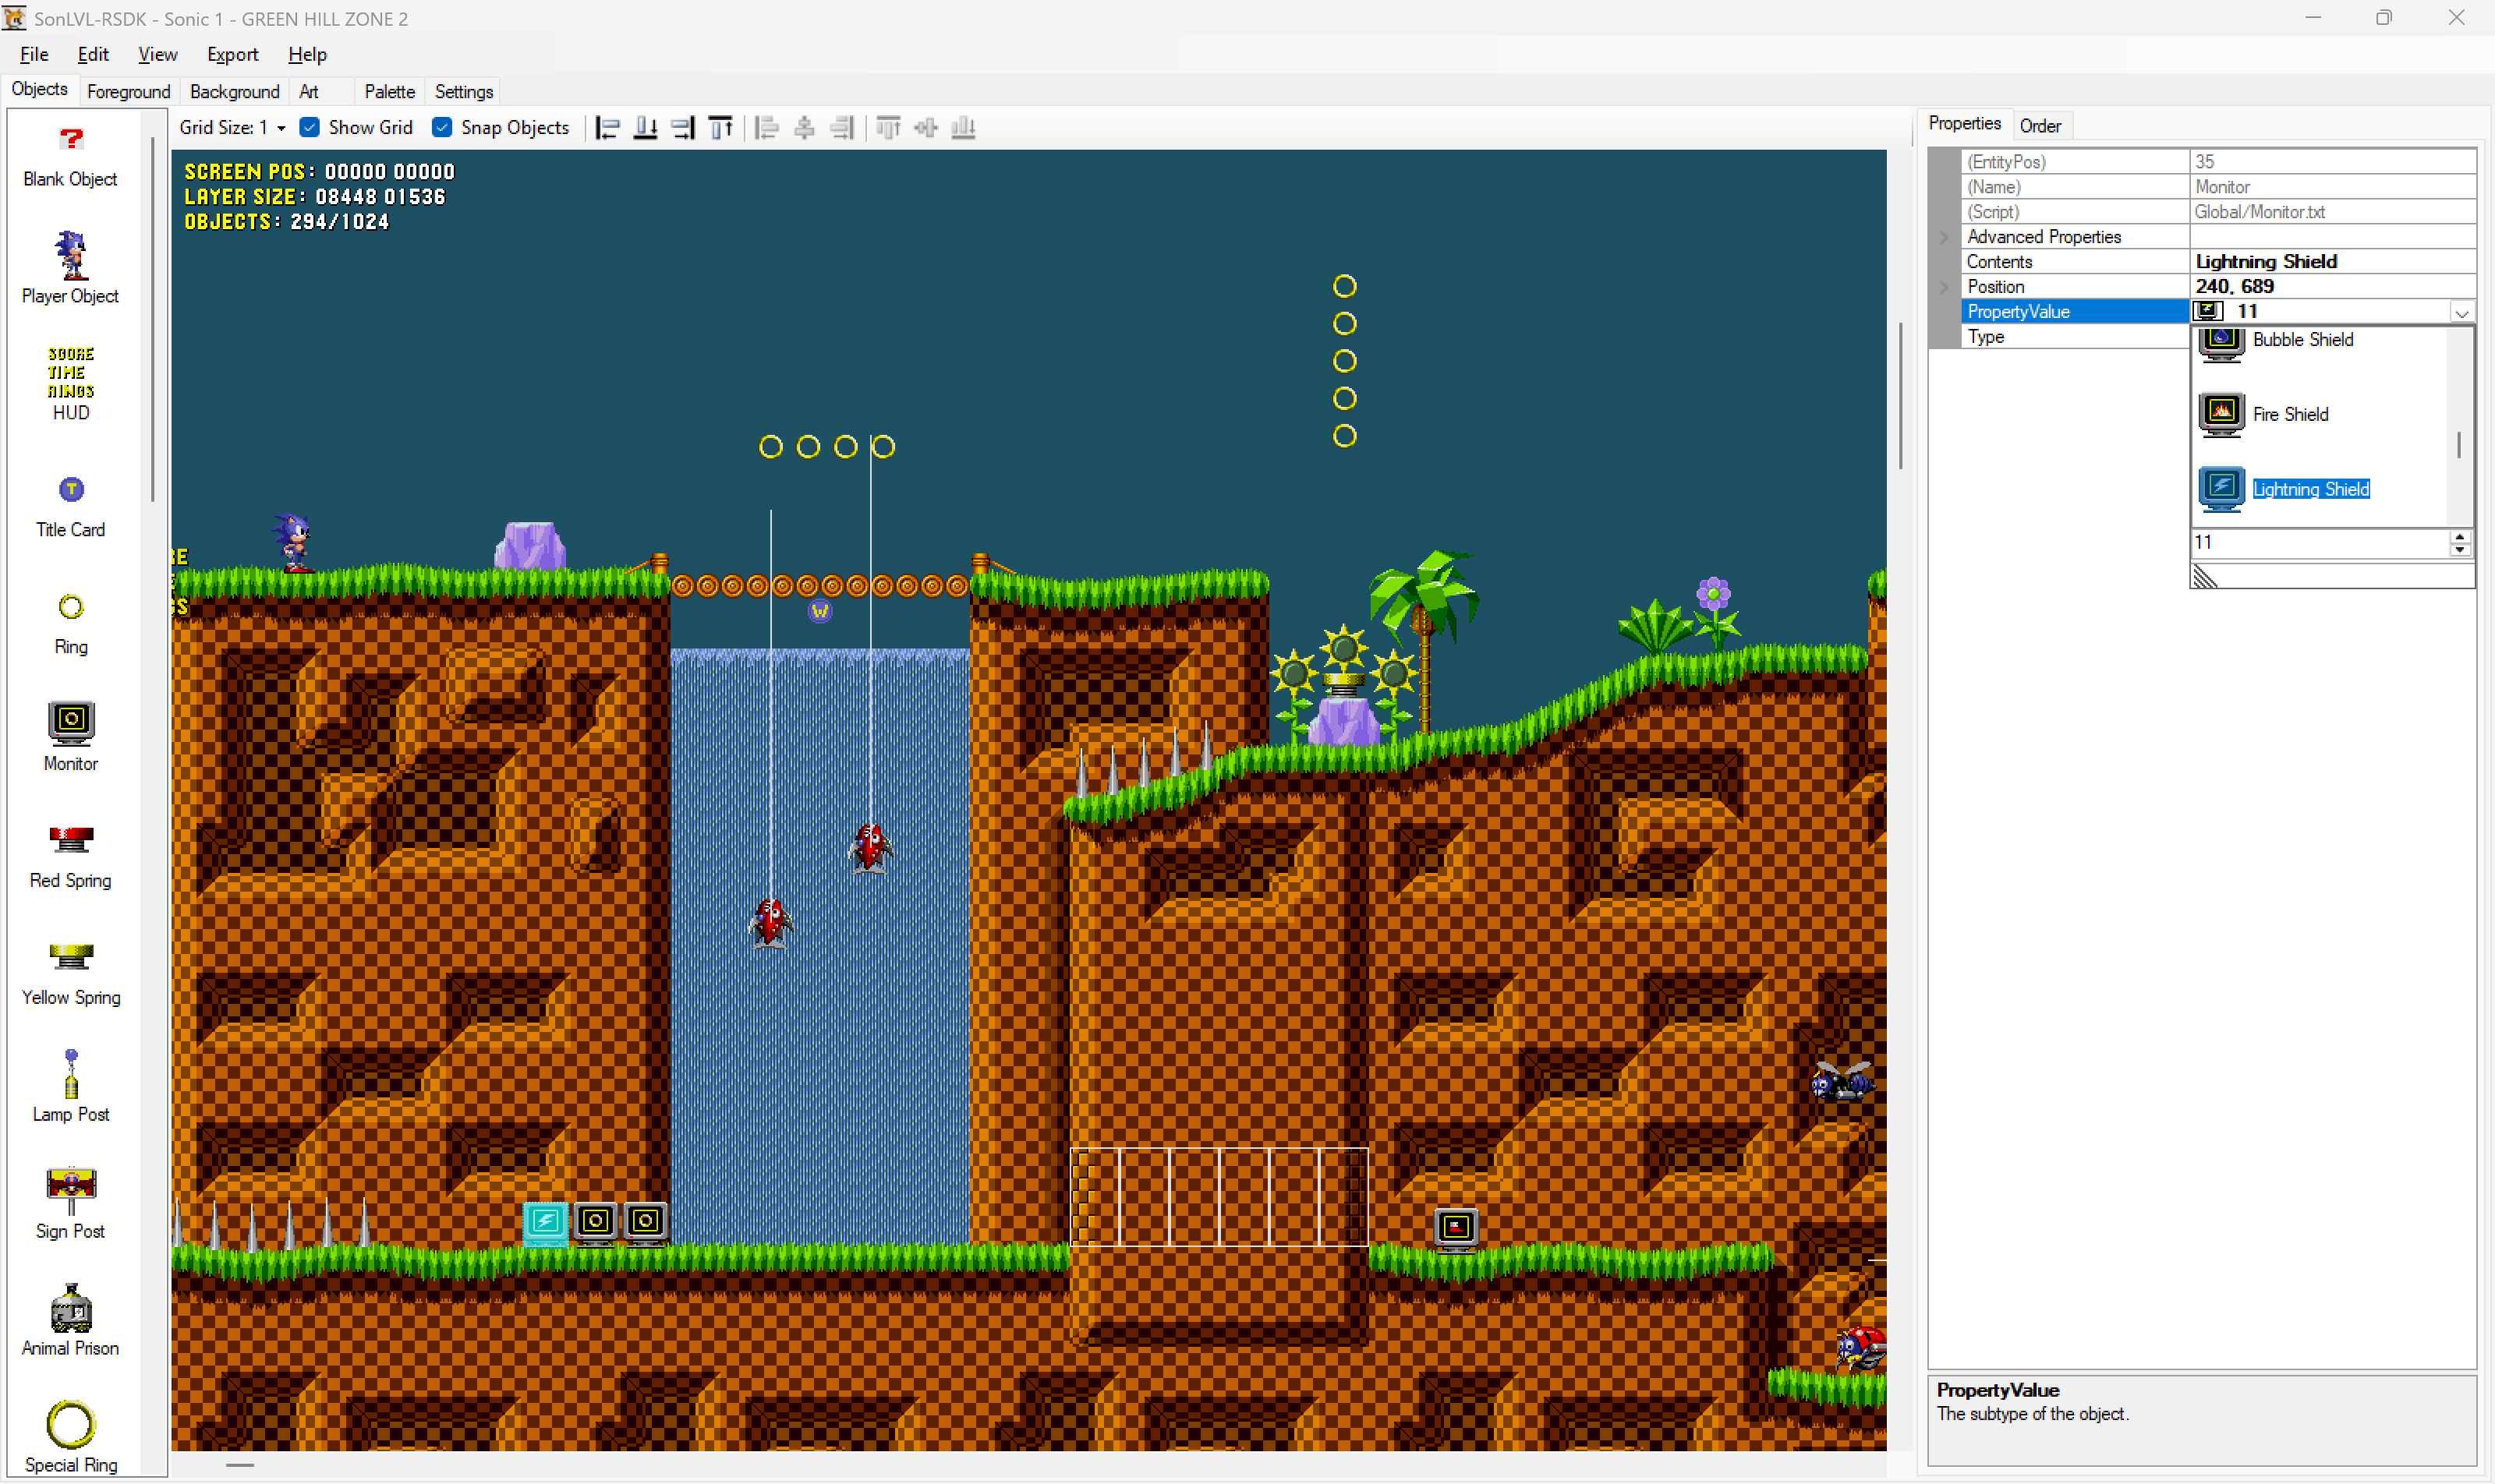The image size is (2495, 1484).
Task: Switch to the Order tab
Action: point(2039,125)
